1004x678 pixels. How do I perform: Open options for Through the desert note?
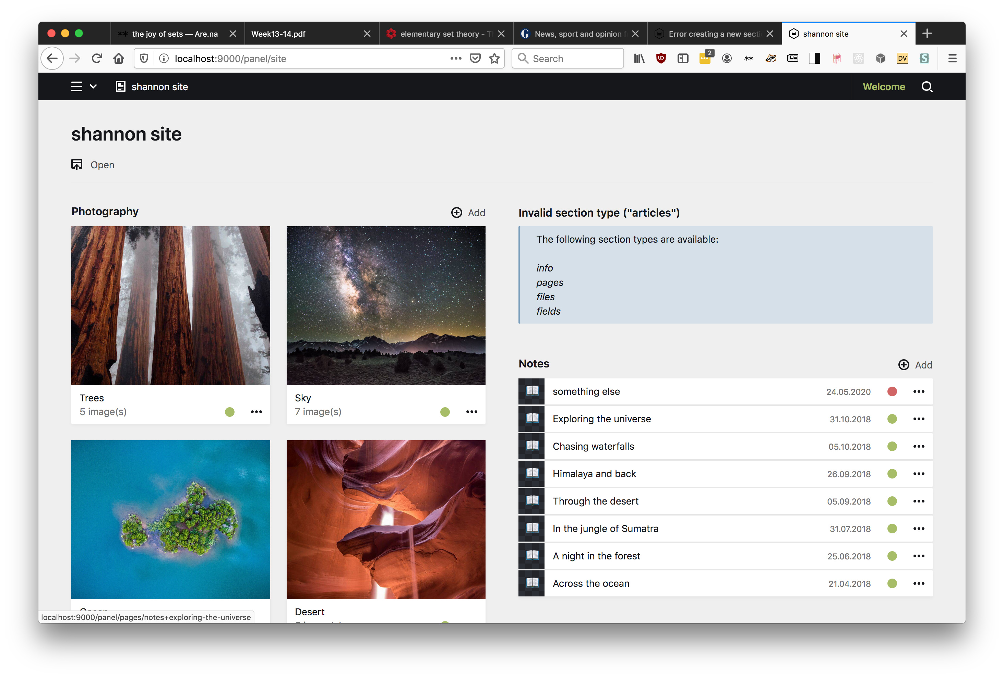(x=919, y=501)
